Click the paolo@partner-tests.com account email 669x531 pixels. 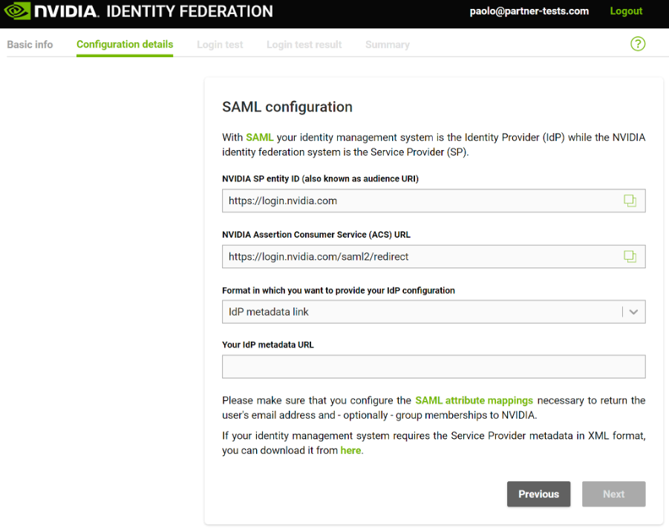[x=529, y=11]
